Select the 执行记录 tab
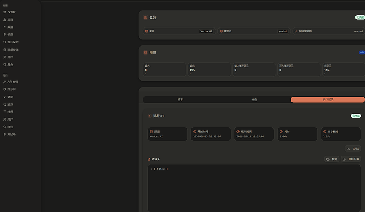 pos(328,99)
